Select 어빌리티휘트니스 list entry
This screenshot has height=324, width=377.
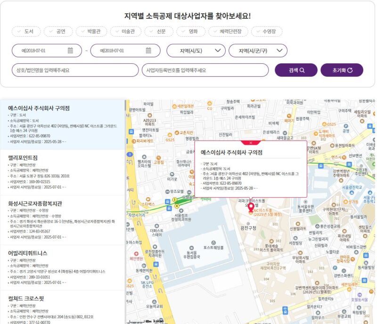coord(63,267)
